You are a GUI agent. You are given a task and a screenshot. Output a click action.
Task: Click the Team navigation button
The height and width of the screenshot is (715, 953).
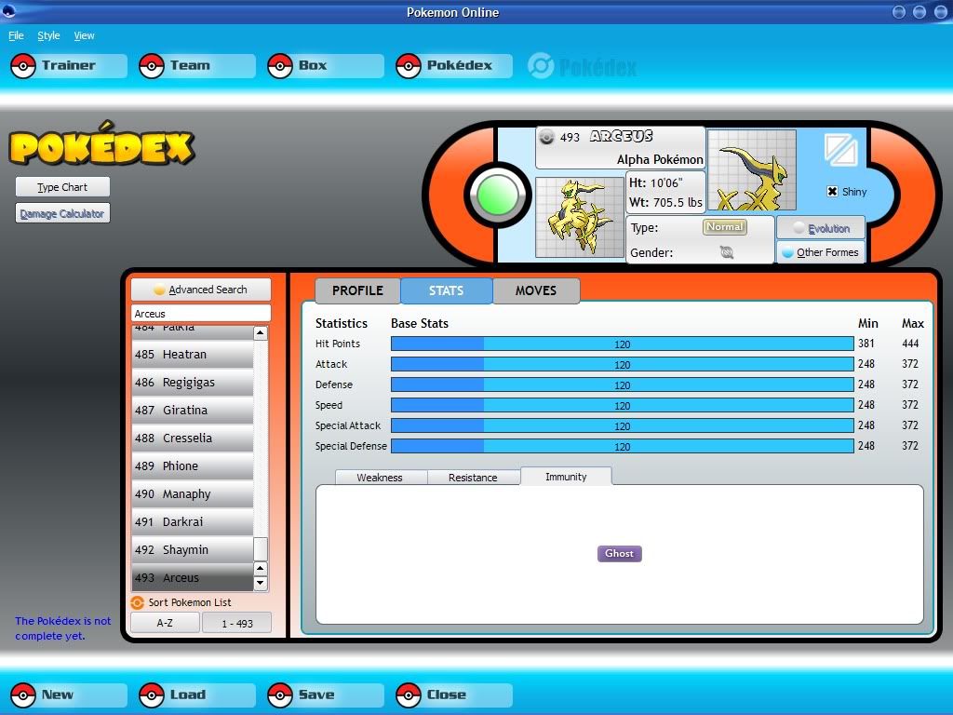197,66
